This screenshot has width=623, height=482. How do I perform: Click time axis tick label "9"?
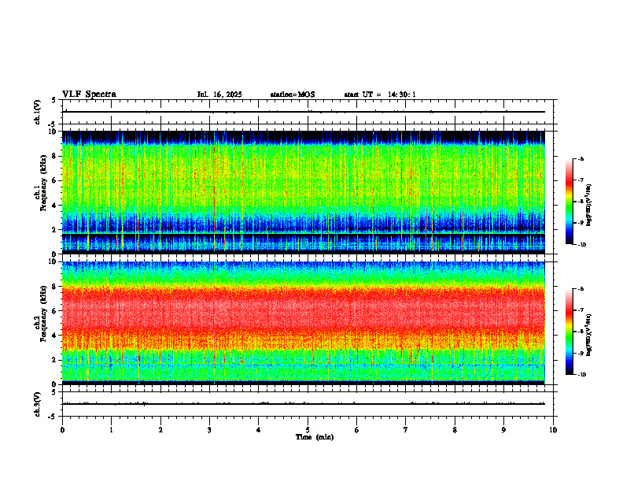coord(503,430)
